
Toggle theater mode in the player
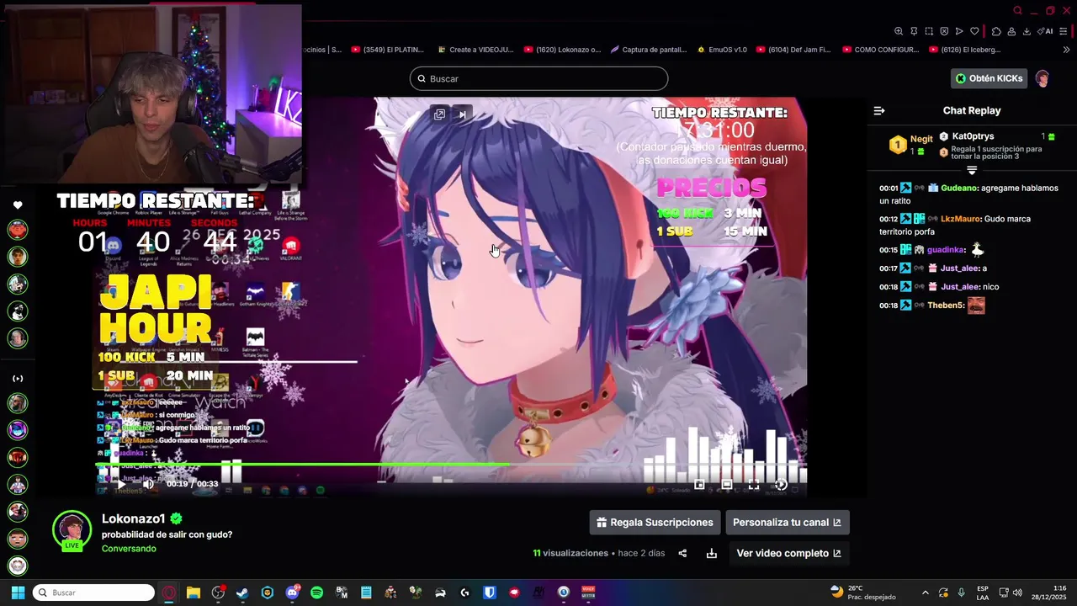[x=727, y=485]
